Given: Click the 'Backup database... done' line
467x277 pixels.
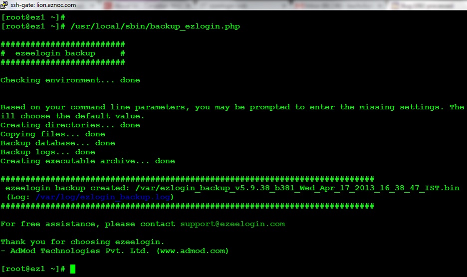Looking at the screenshot, I should click(x=58, y=143).
